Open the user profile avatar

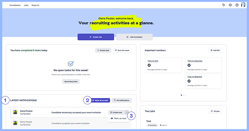tap(243, 5)
